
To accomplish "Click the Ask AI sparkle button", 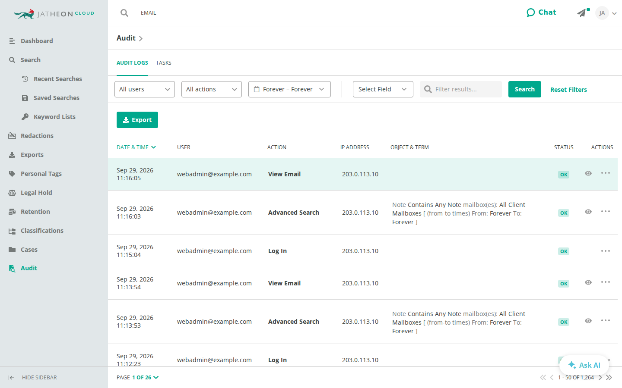I will [x=584, y=365].
